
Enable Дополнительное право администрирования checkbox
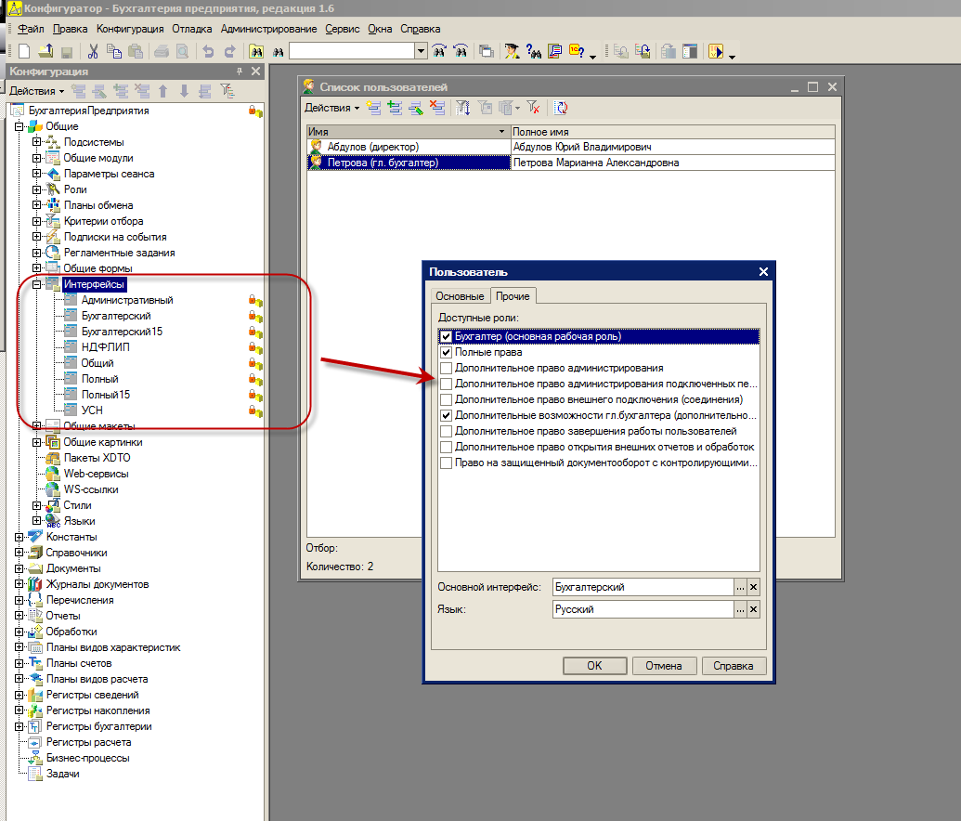coord(447,369)
